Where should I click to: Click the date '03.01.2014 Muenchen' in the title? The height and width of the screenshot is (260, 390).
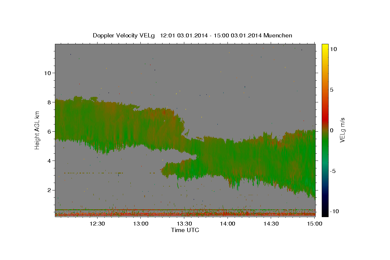click(x=261, y=35)
